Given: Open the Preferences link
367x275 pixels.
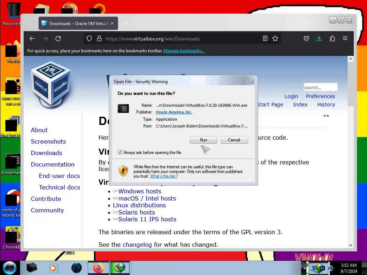Looking at the screenshot, I should tap(320, 96).
